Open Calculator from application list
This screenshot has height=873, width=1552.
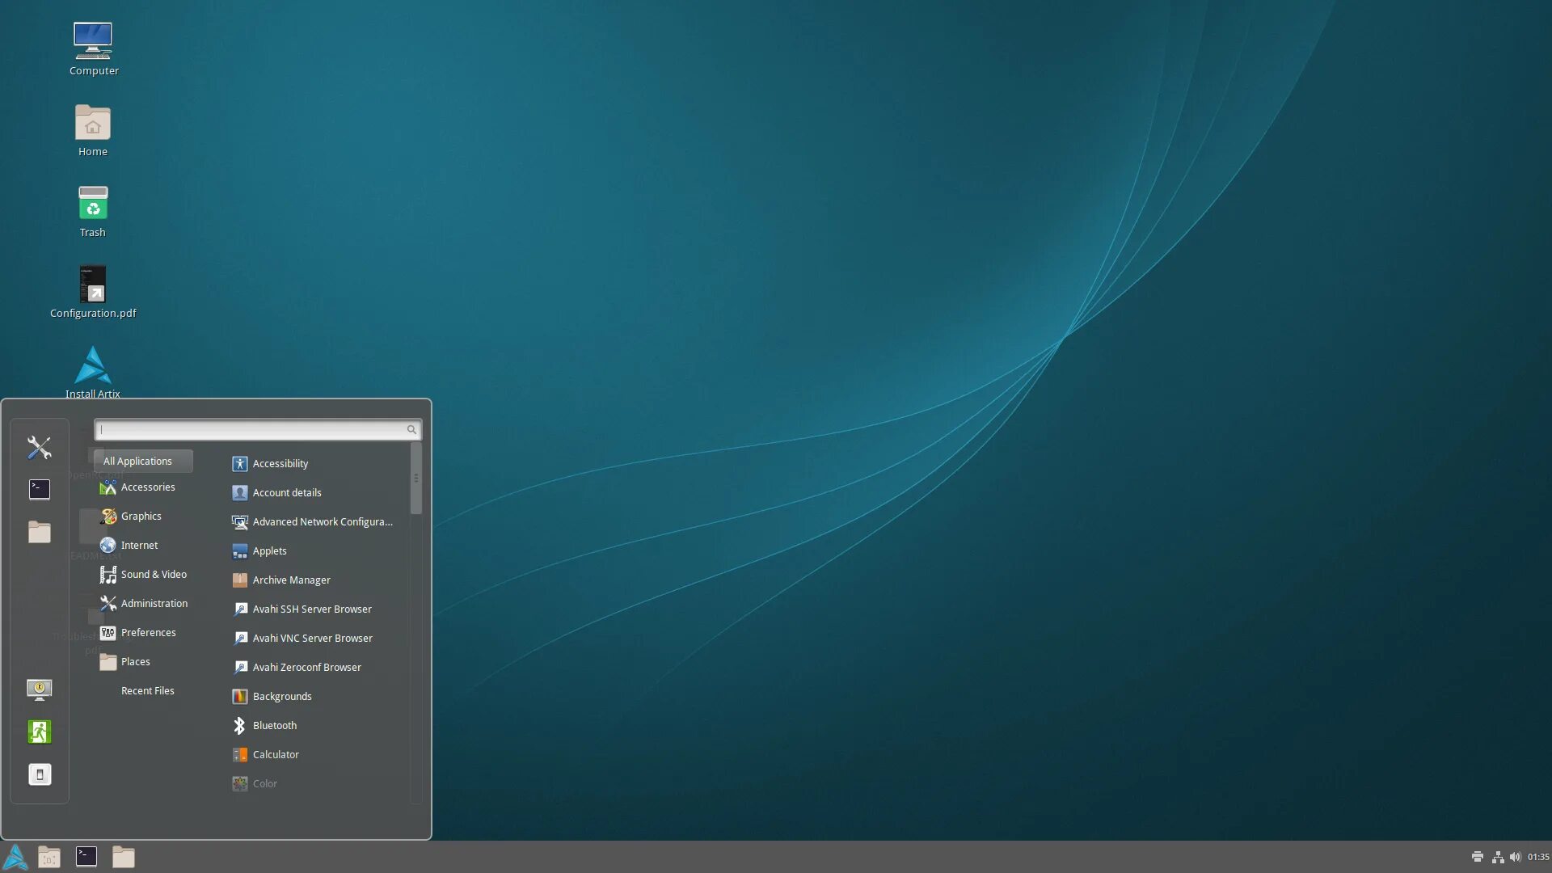click(276, 755)
